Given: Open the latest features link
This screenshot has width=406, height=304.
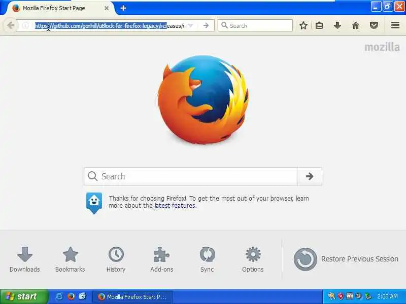Looking at the screenshot, I should click(x=175, y=206).
